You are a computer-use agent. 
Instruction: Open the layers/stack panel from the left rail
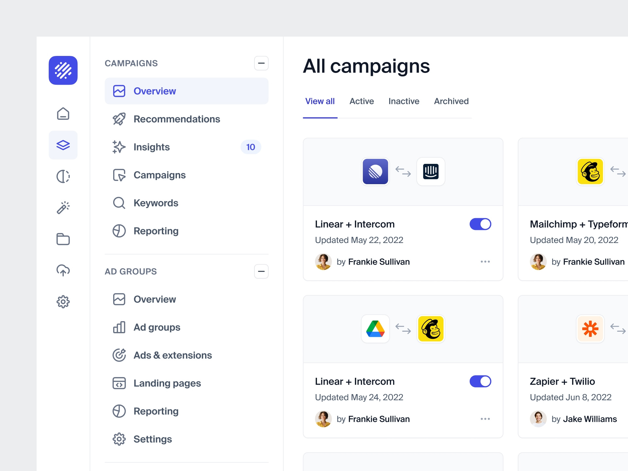[63, 145]
